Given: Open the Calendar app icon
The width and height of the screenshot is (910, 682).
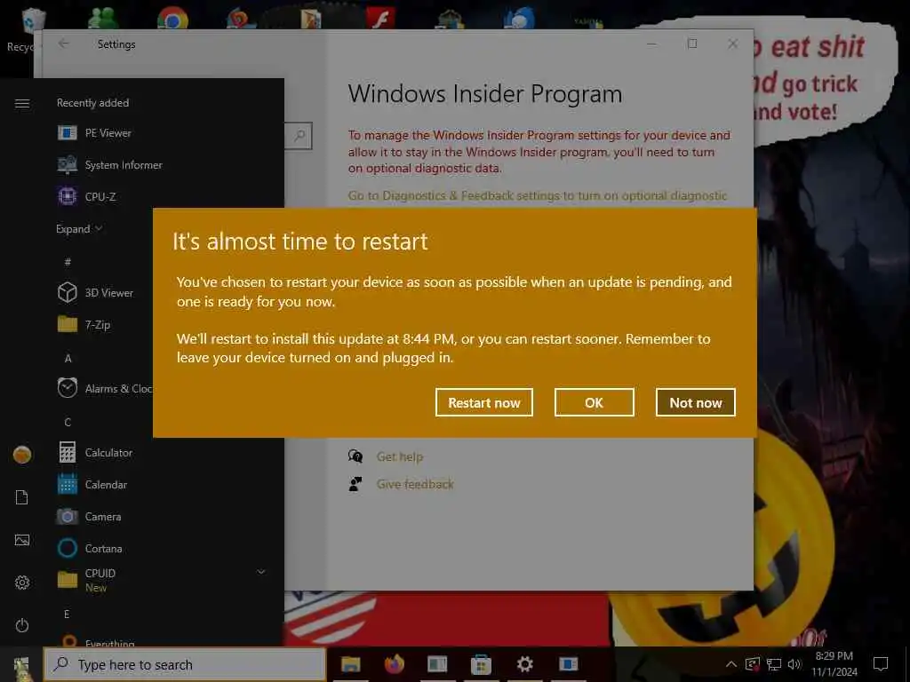Looking at the screenshot, I should pyautogui.click(x=68, y=484).
